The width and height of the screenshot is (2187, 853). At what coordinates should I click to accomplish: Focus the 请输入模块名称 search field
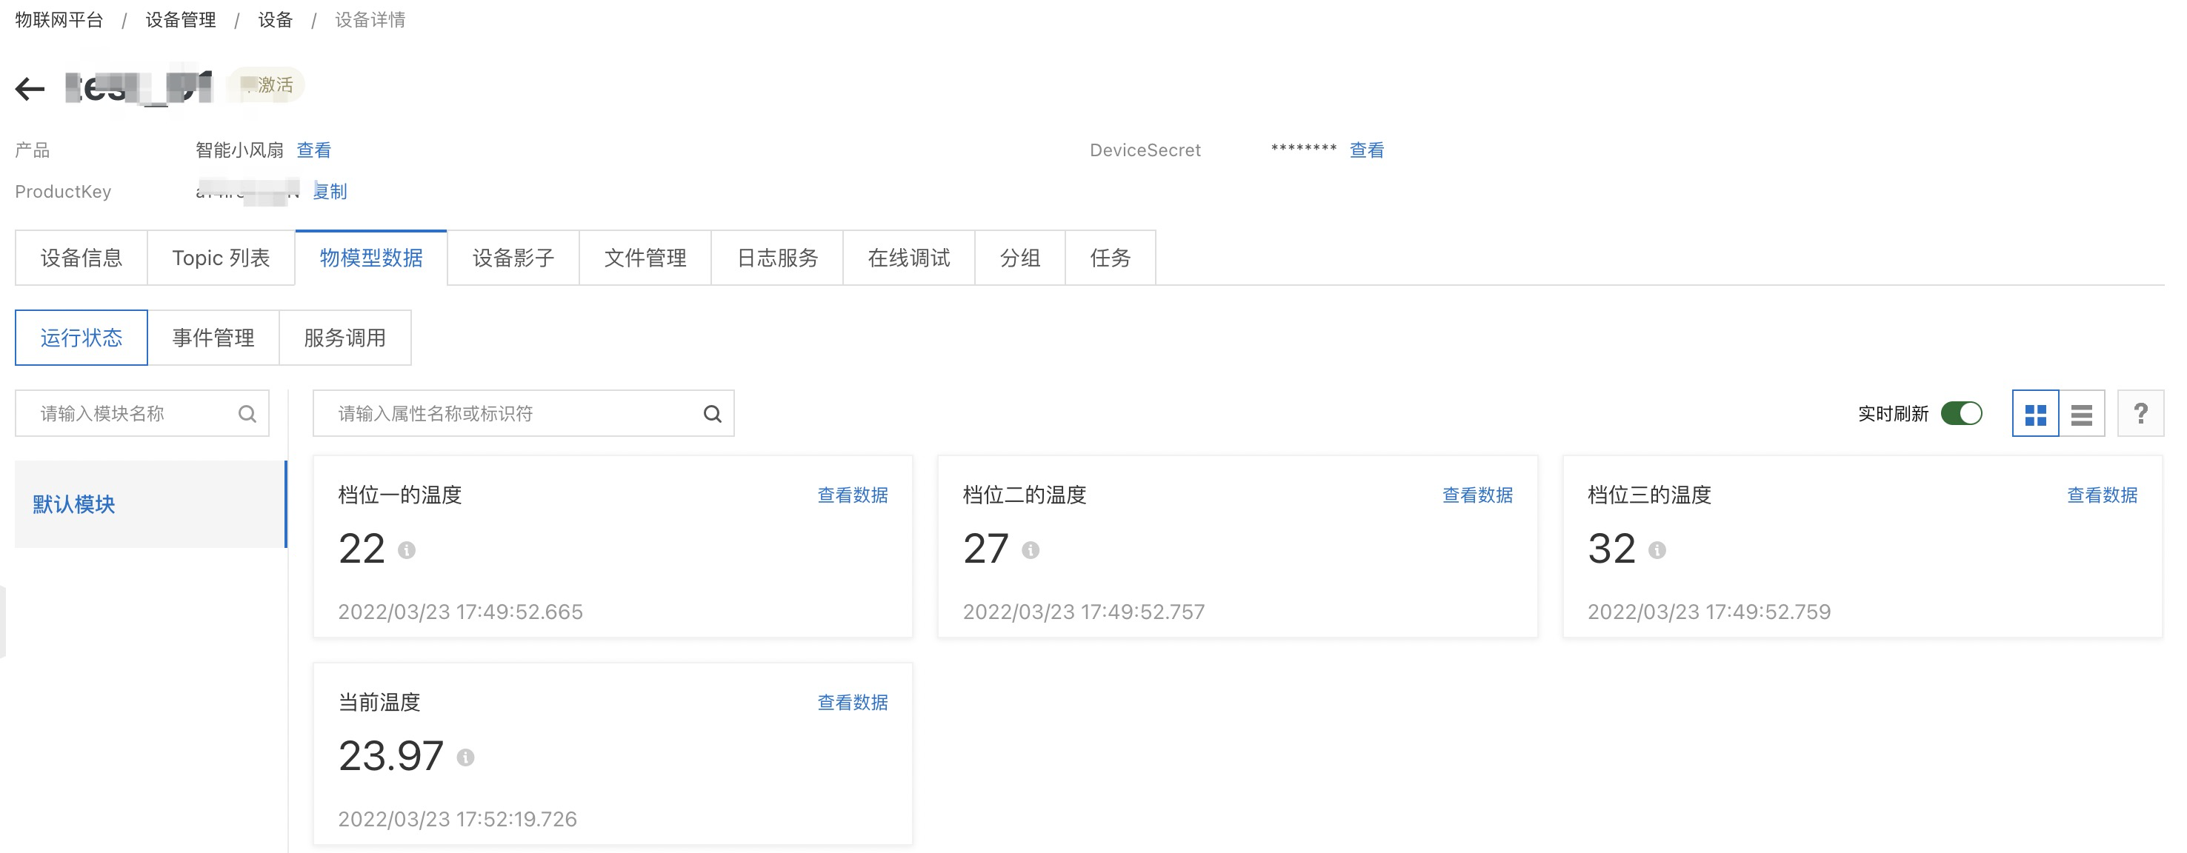tap(143, 413)
